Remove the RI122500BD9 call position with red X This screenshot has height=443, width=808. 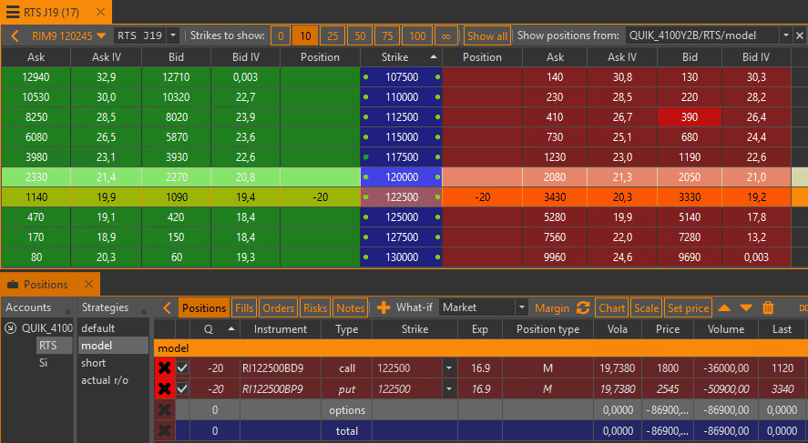[165, 367]
